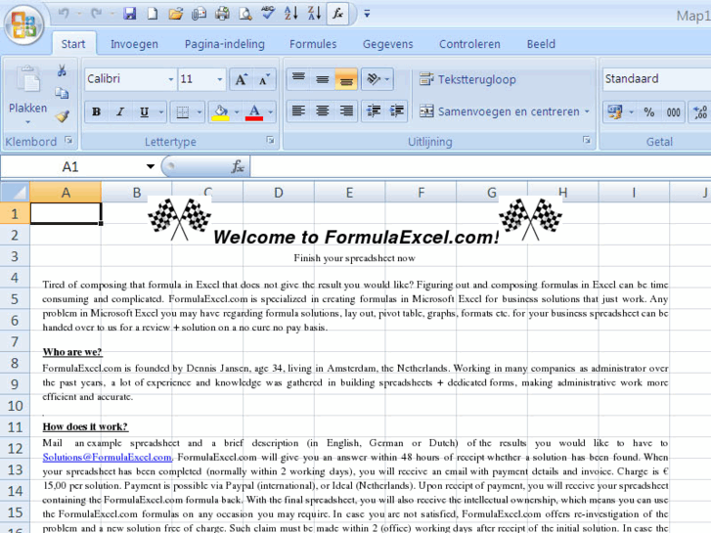Screen dimensions: 711x533
Task: Customize quick access toolbar dropdown
Action: (x=367, y=14)
